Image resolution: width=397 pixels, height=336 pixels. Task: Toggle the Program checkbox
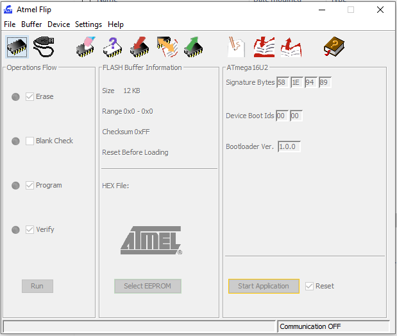click(30, 186)
